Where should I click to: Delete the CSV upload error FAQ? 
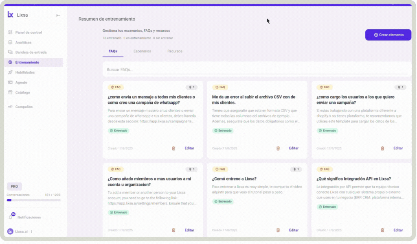[x=278, y=148]
